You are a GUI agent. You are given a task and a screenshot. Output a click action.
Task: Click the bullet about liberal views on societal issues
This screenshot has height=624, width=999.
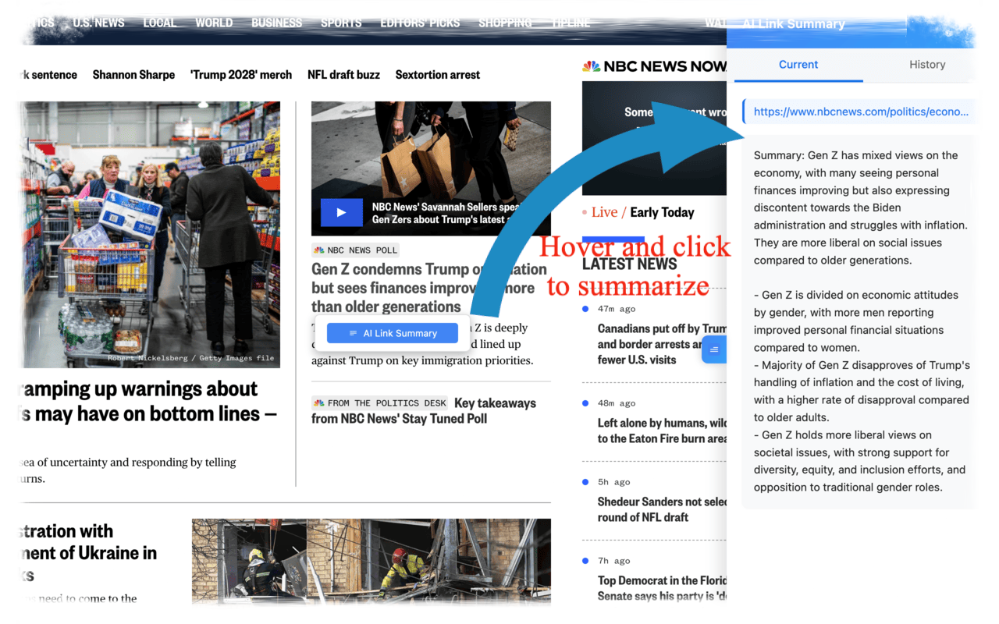860,461
